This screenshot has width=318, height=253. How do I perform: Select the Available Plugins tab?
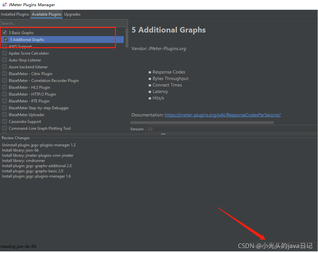point(47,14)
